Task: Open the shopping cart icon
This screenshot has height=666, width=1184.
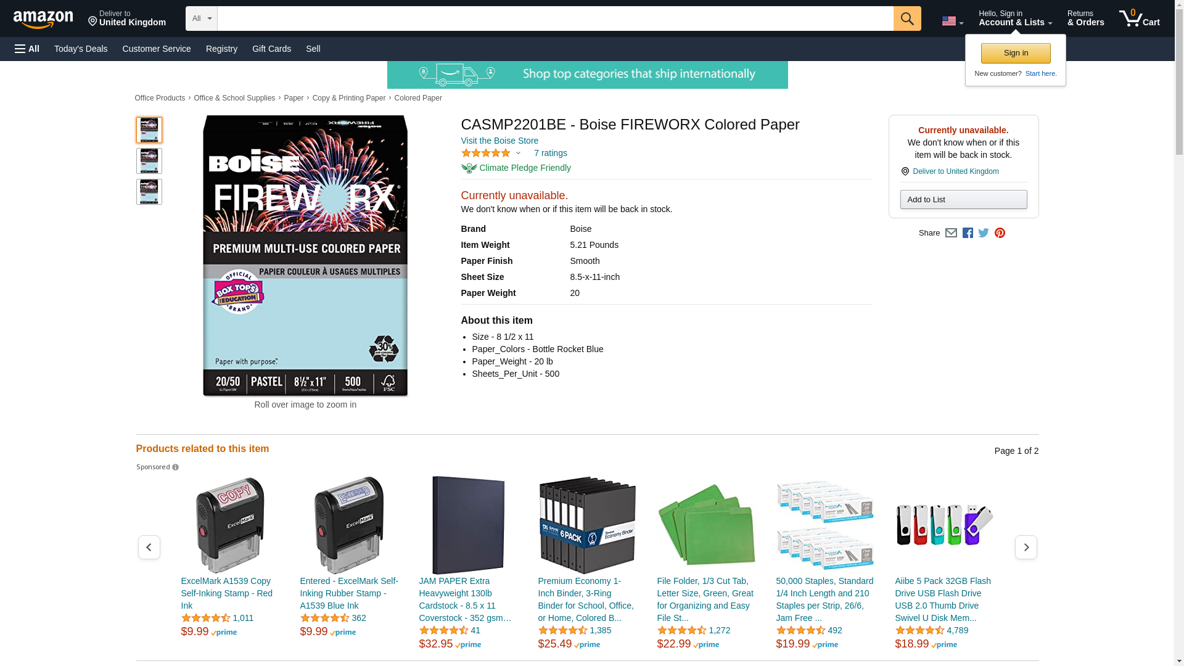Action: pos(1139,18)
